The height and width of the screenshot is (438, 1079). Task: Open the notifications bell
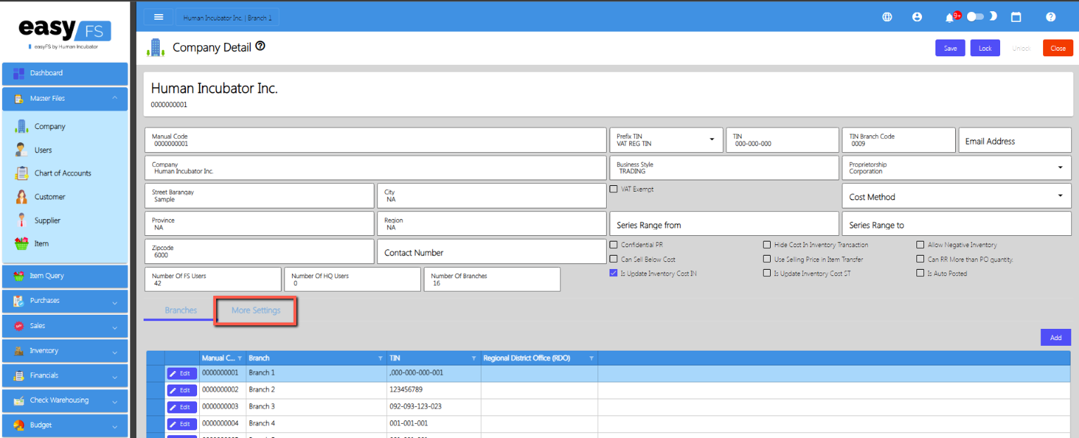pos(950,17)
